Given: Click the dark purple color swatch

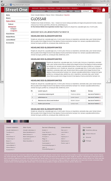Looking at the screenshot, I should (x=10, y=121).
